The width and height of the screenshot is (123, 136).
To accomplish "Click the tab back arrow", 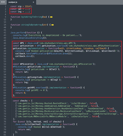I will tap(2, 2).
